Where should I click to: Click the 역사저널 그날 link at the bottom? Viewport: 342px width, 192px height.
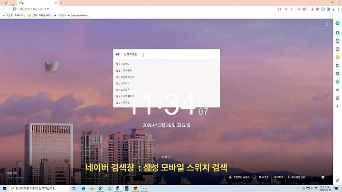(296, 177)
